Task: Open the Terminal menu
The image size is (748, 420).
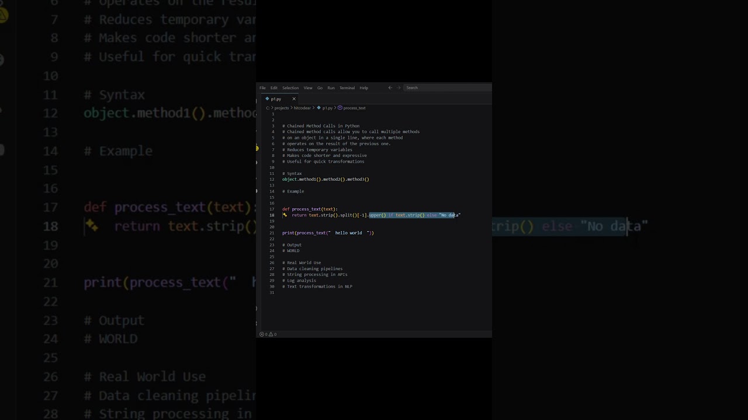Action: point(347,87)
